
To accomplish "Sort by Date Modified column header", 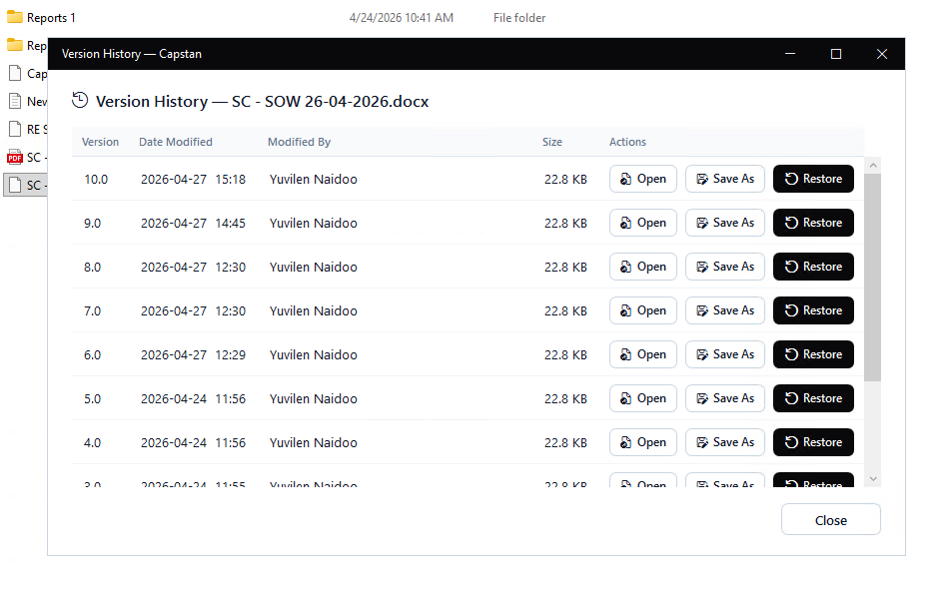I will 175,143.
